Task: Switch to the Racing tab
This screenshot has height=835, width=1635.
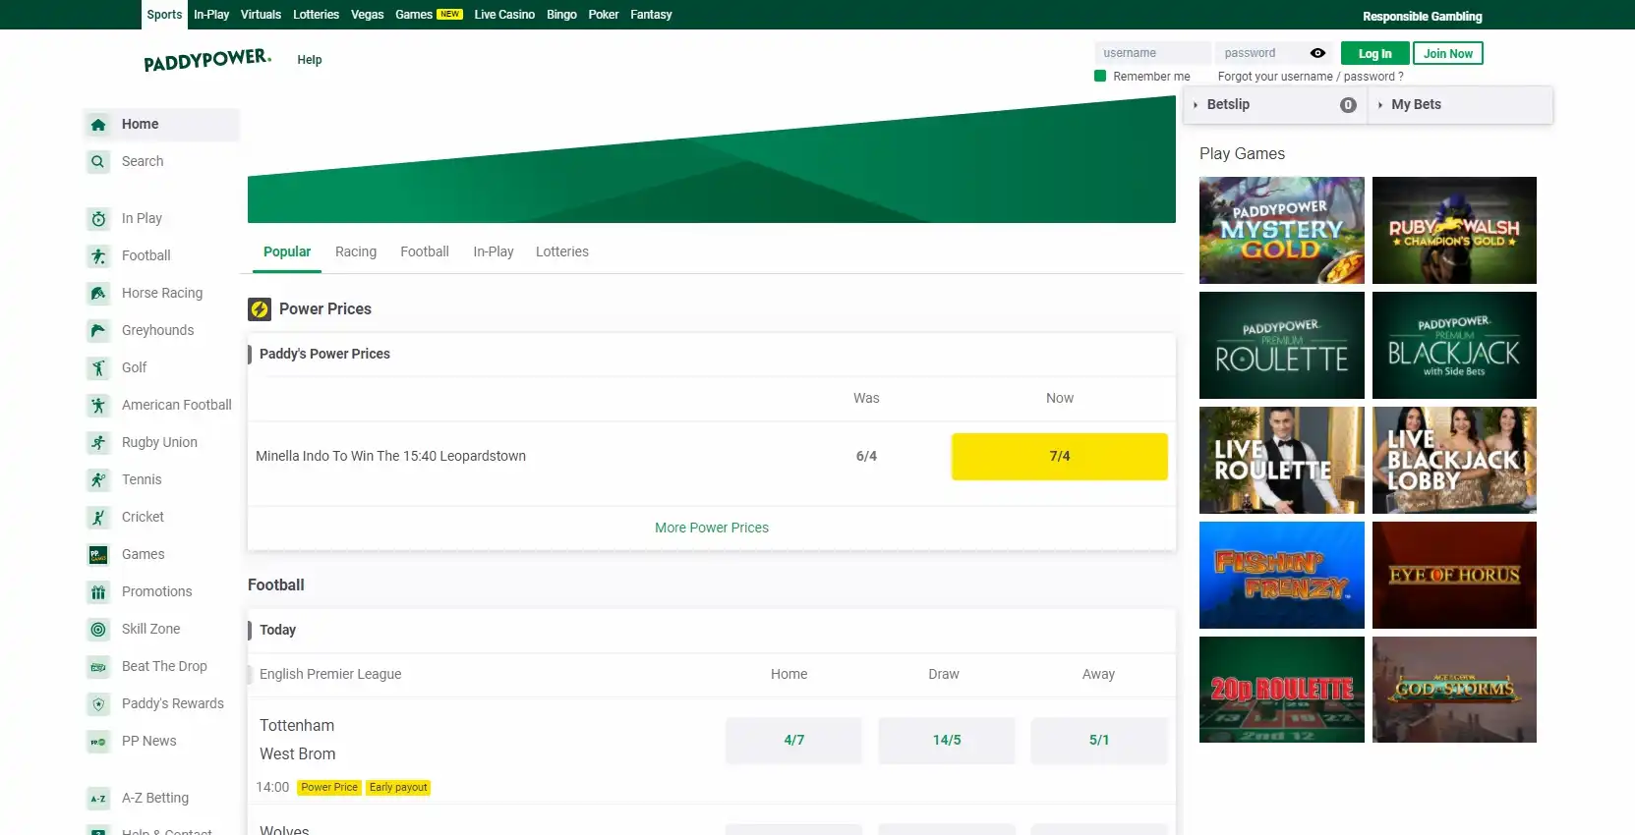Action: point(356,251)
